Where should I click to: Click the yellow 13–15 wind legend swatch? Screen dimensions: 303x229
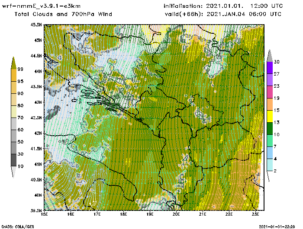tap(270, 116)
